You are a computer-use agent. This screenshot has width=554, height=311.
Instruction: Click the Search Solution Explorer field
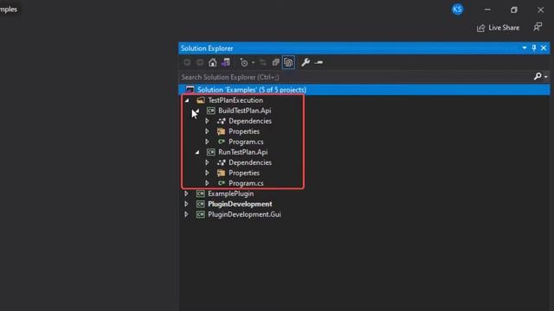(356, 77)
